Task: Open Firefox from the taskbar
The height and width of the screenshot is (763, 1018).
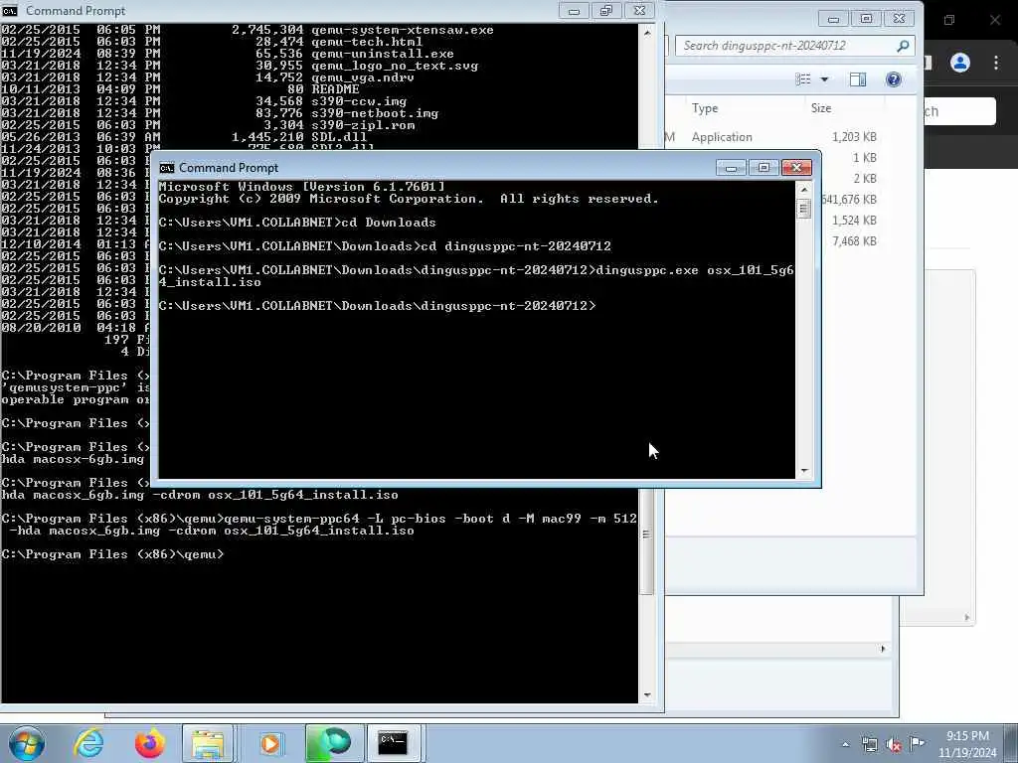Action: coord(149,743)
